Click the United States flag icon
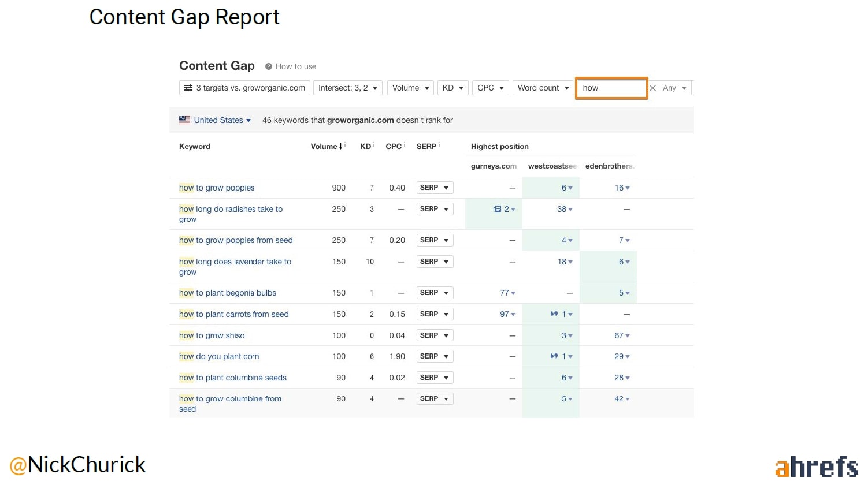The image size is (868, 485). pyautogui.click(x=184, y=120)
